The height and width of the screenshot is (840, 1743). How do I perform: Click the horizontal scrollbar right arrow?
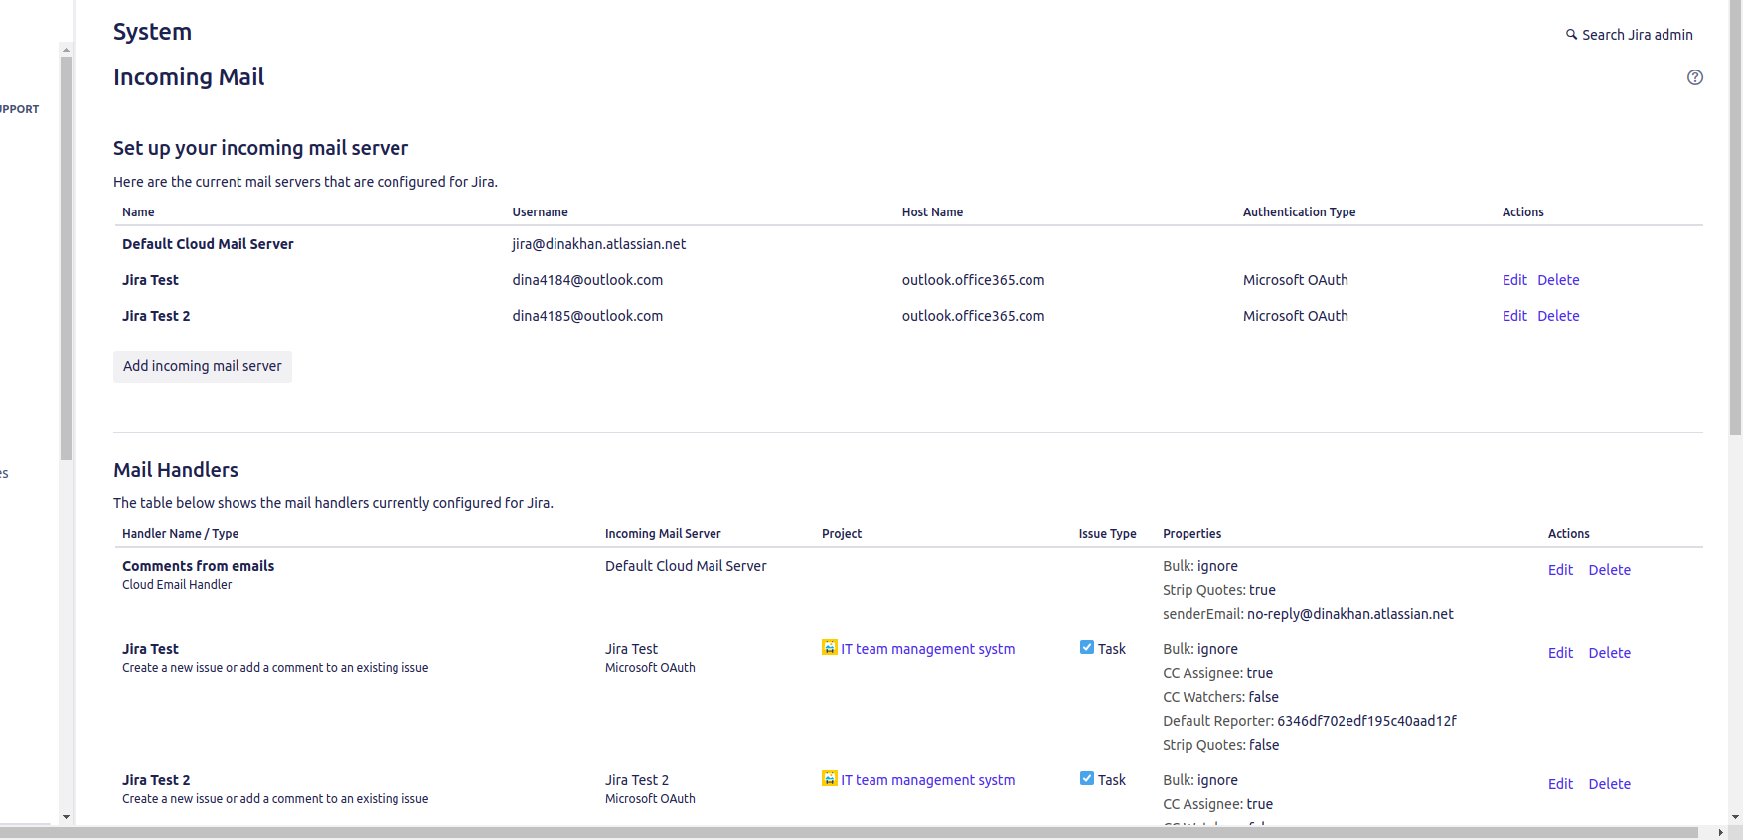point(1720,832)
